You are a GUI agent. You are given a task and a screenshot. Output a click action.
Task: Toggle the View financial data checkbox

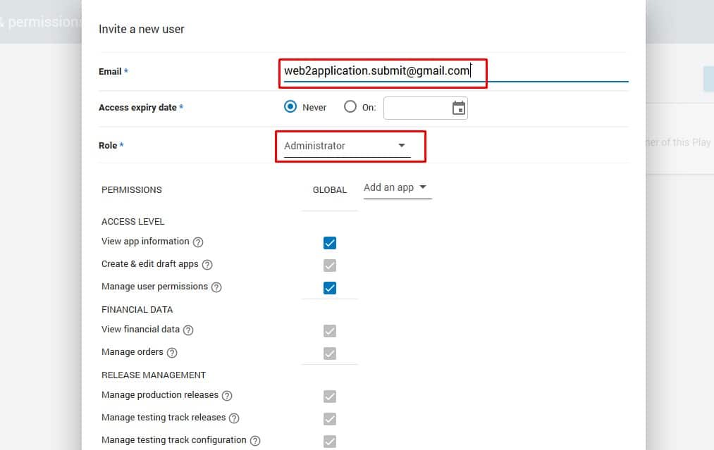(330, 331)
